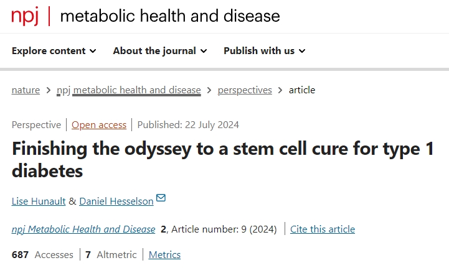
Task: Expand the Publish with us menu
Action: [265, 51]
